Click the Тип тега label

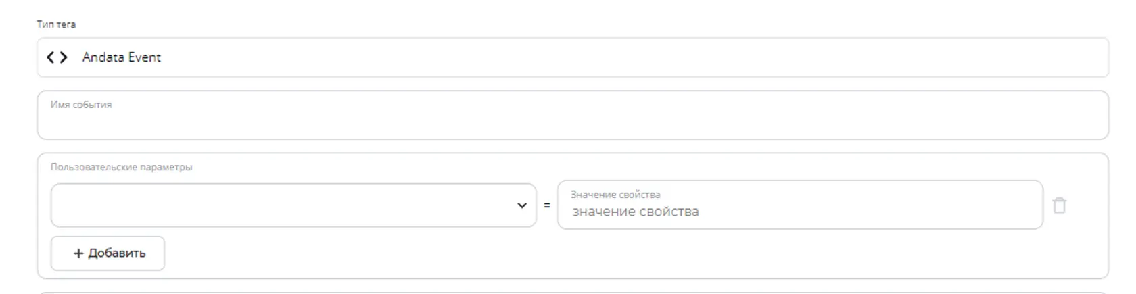[x=56, y=24]
